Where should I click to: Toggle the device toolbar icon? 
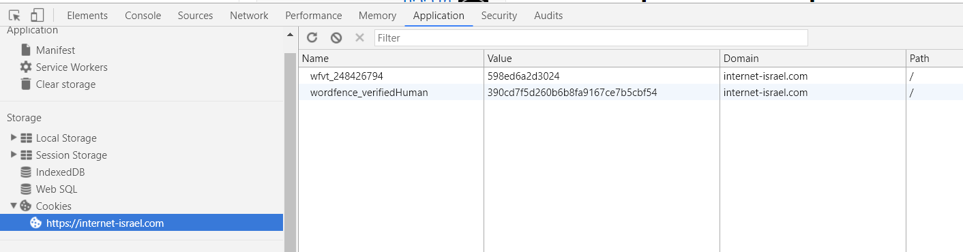click(x=38, y=15)
